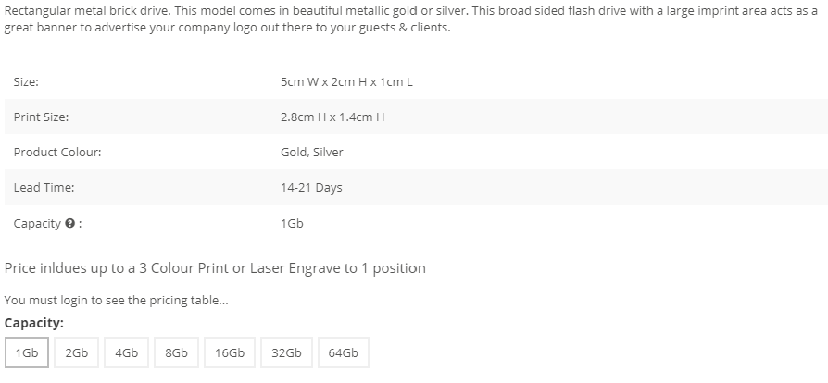This screenshot has width=828, height=383.
Task: Click the Capacity help question mark icon
Action: point(69,224)
